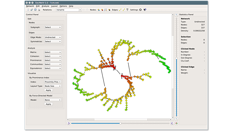Open the Layout menu
Viewport: 233px width, 131px height.
[54, 6]
